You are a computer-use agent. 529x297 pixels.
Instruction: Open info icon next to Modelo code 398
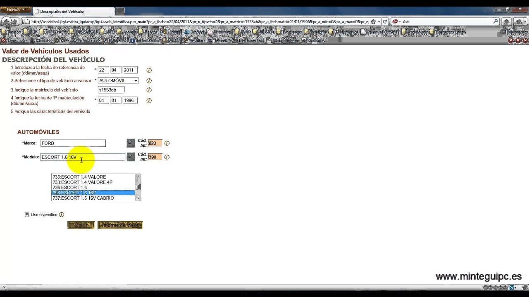[167, 157]
